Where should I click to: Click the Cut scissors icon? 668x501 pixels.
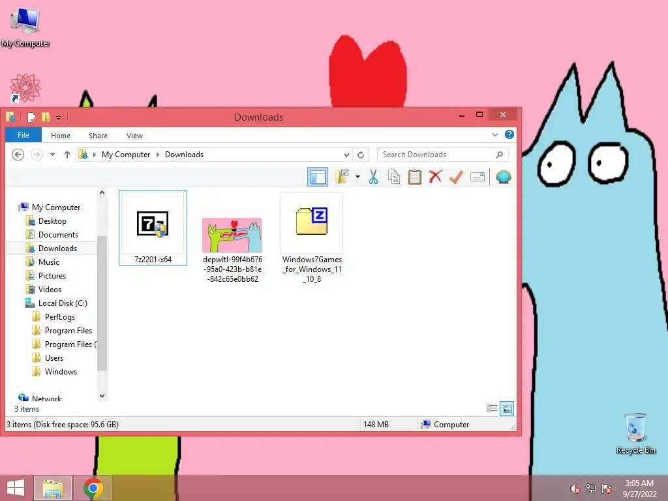pyautogui.click(x=374, y=177)
